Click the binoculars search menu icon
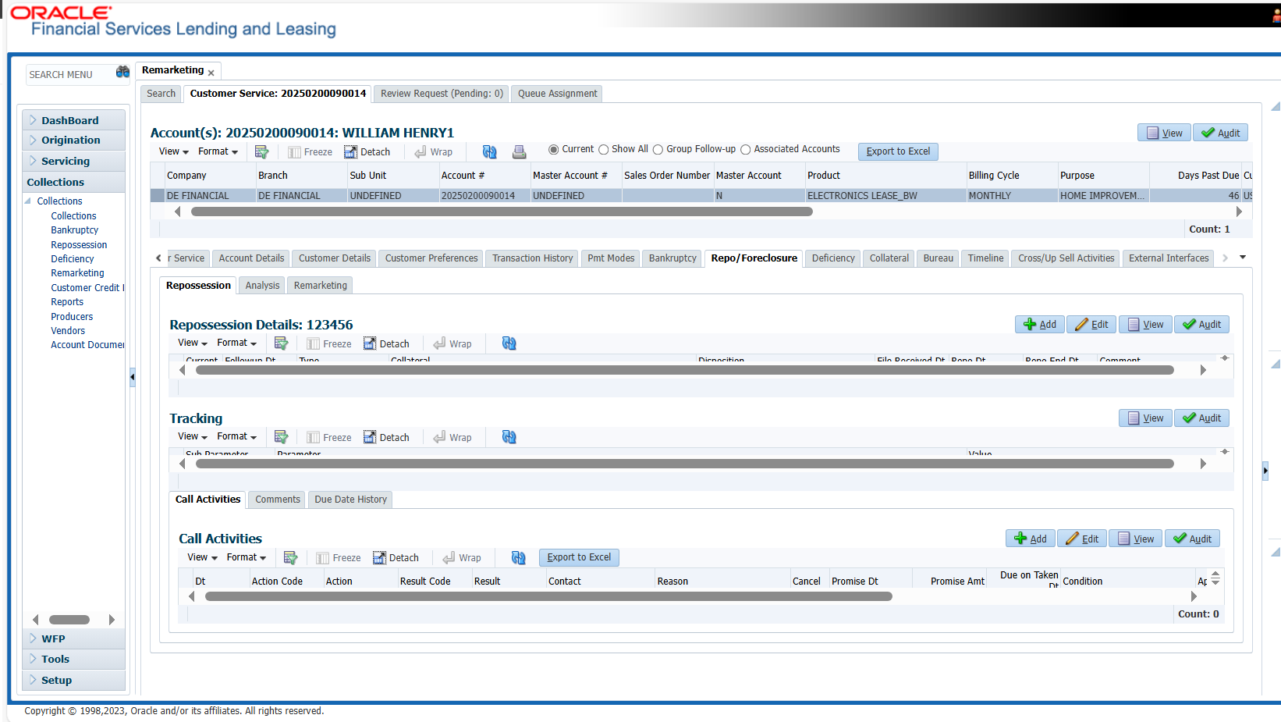Image resolution: width=1281 pixels, height=722 pixels. [122, 72]
